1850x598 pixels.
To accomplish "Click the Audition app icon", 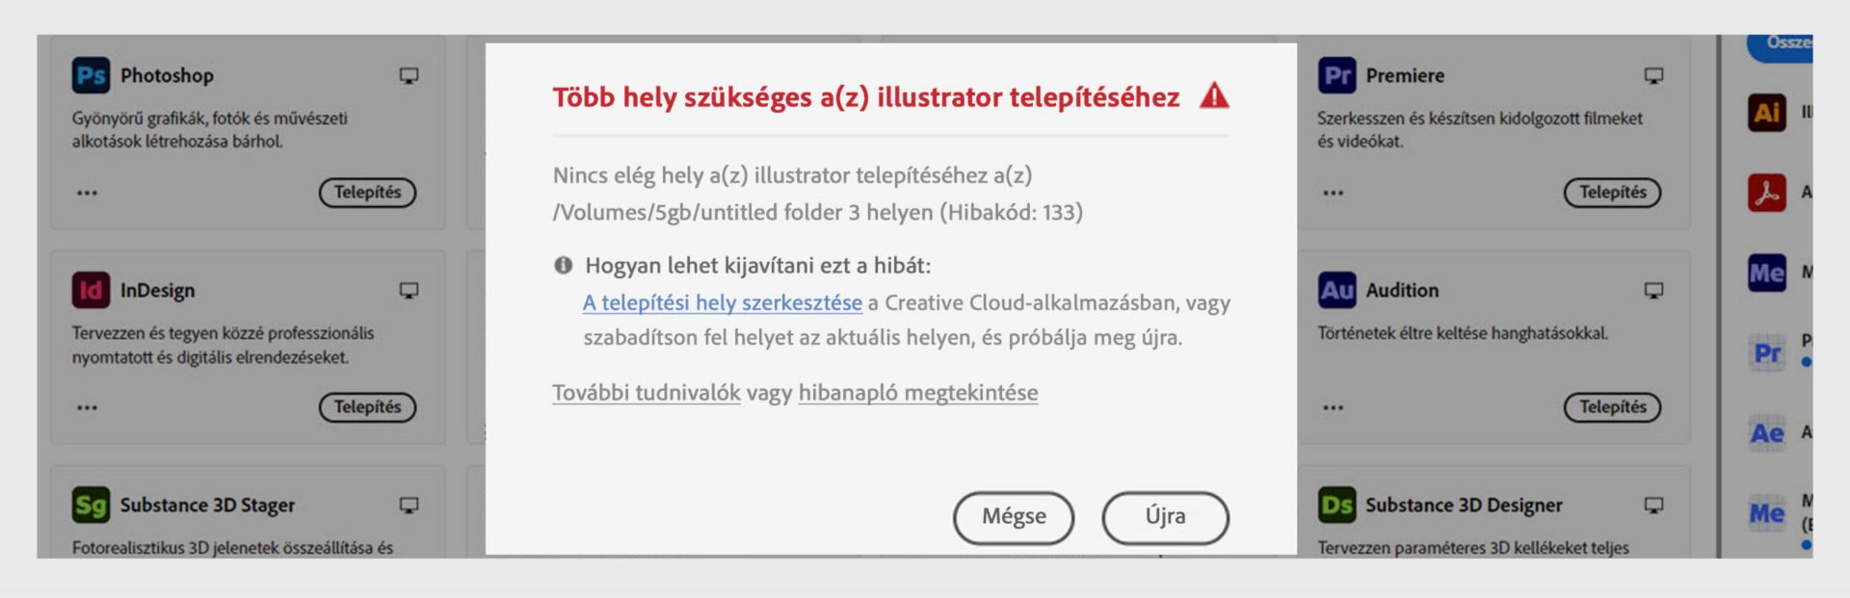I will 1336,290.
